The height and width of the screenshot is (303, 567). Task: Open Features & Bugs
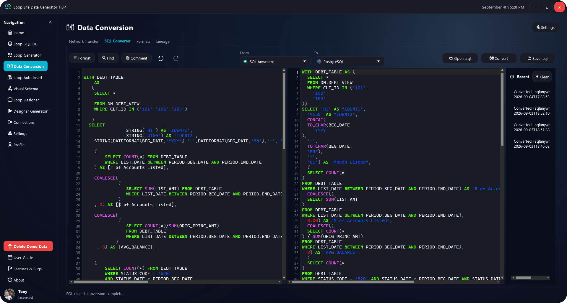[x=25, y=269]
